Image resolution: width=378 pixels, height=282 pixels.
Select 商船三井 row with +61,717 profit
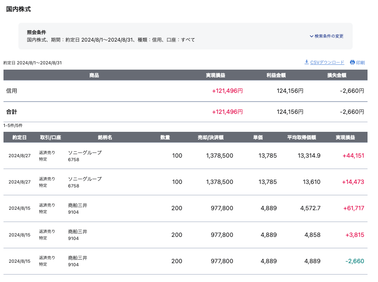click(78, 205)
